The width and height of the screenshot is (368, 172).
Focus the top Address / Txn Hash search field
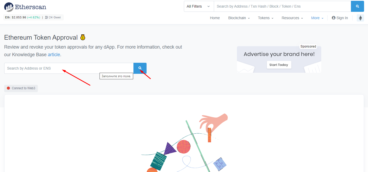(x=282, y=6)
